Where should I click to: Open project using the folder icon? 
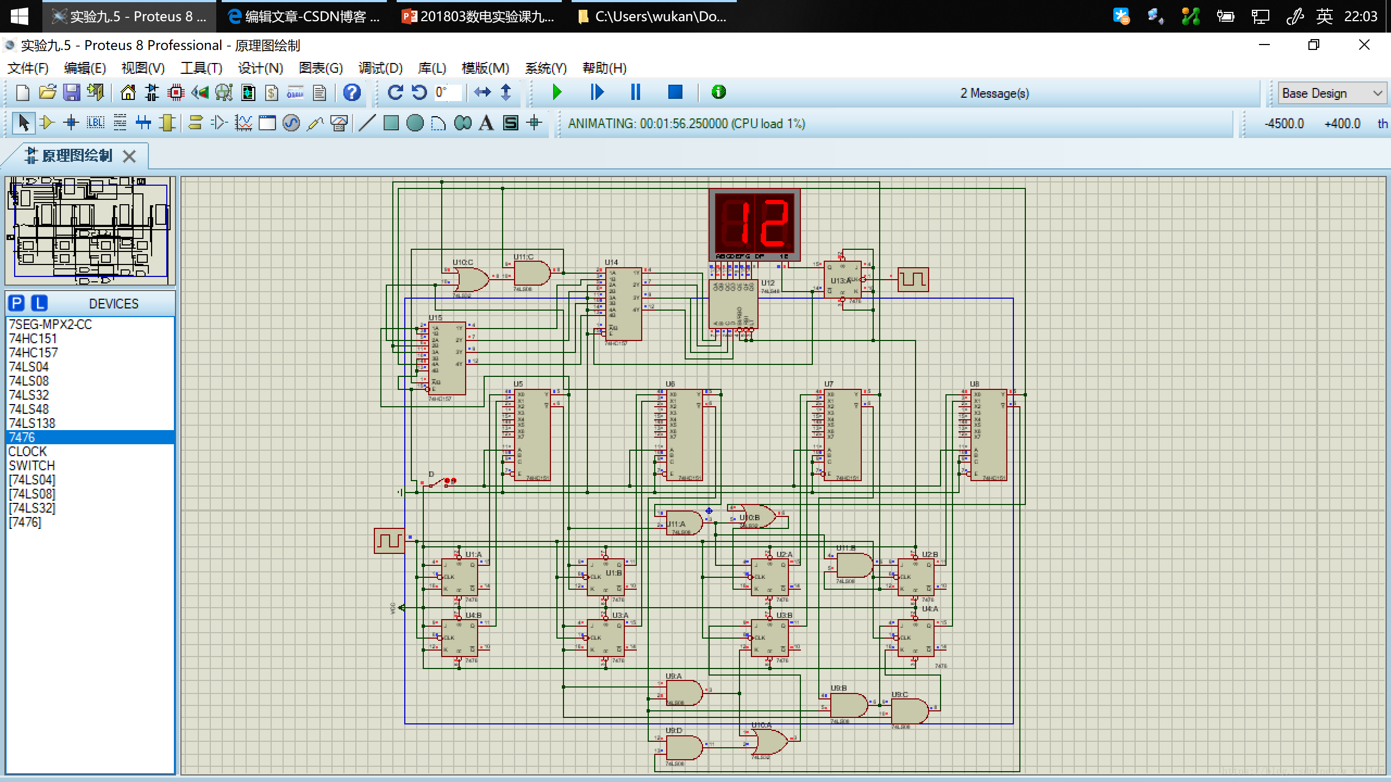pyautogui.click(x=47, y=93)
